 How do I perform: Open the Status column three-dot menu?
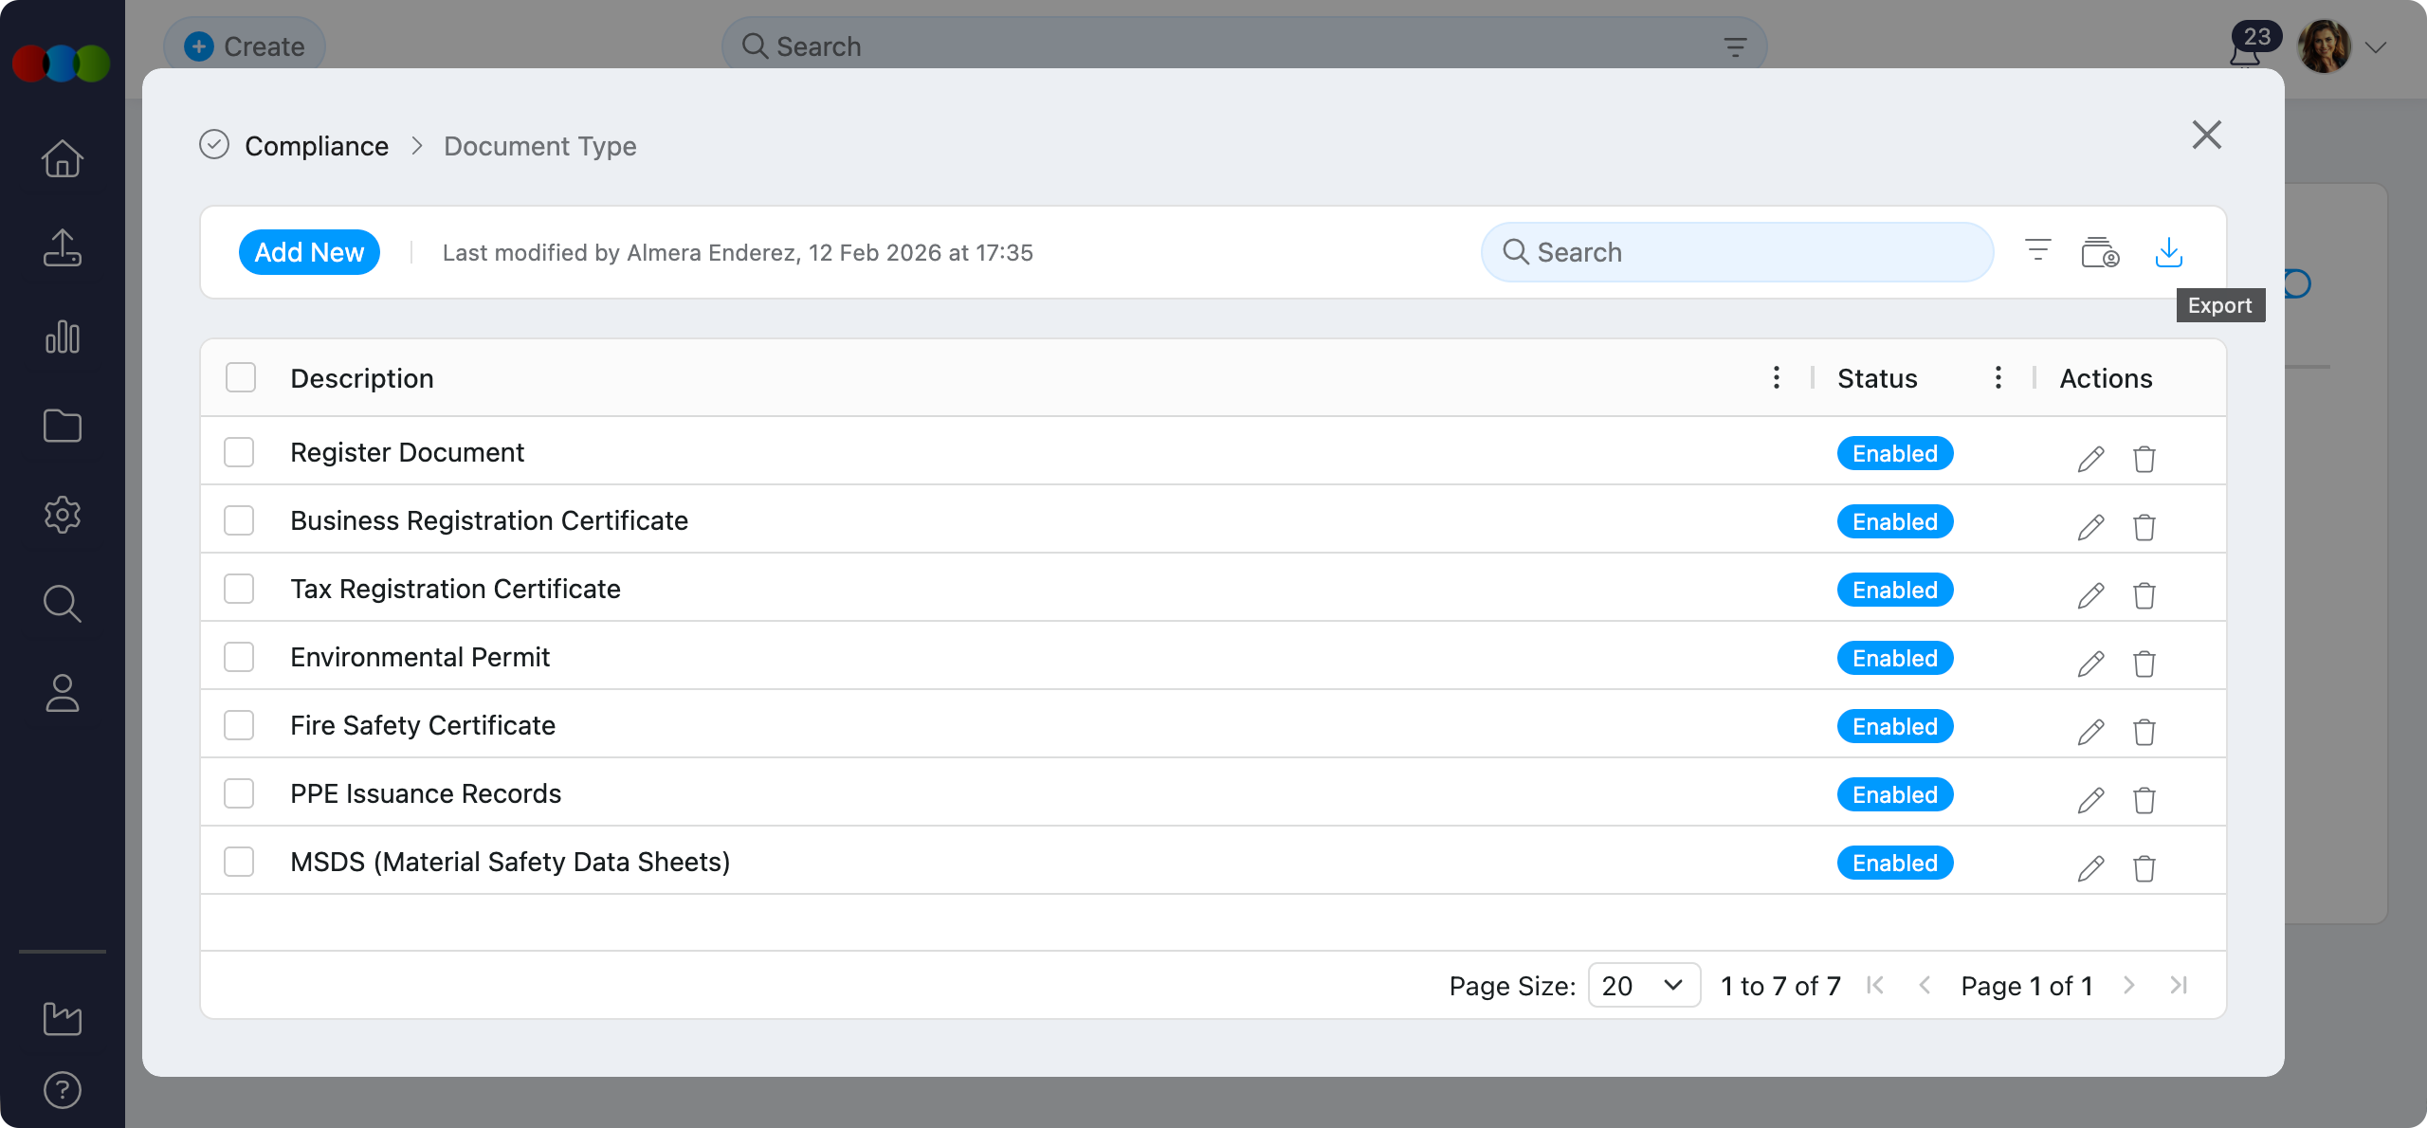pyautogui.click(x=1998, y=377)
